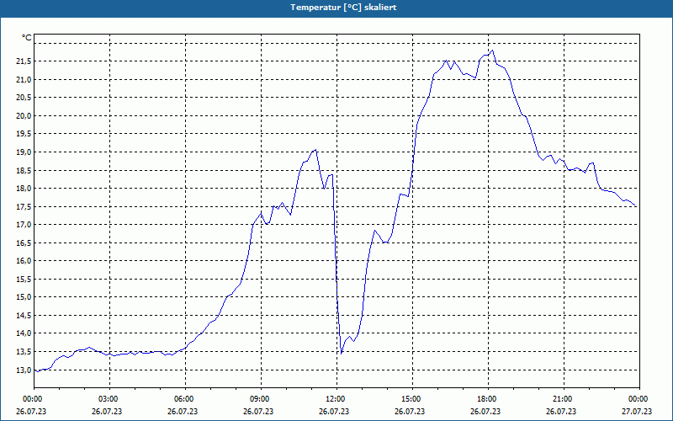Viewport: 673px width, 421px height.
Task: Click the 09:00 time tick label
Action: [261, 399]
